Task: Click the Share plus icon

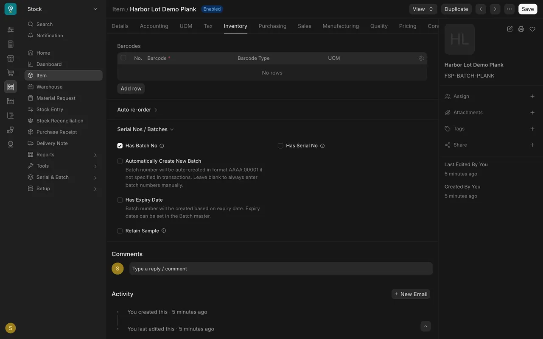Action: point(532,145)
